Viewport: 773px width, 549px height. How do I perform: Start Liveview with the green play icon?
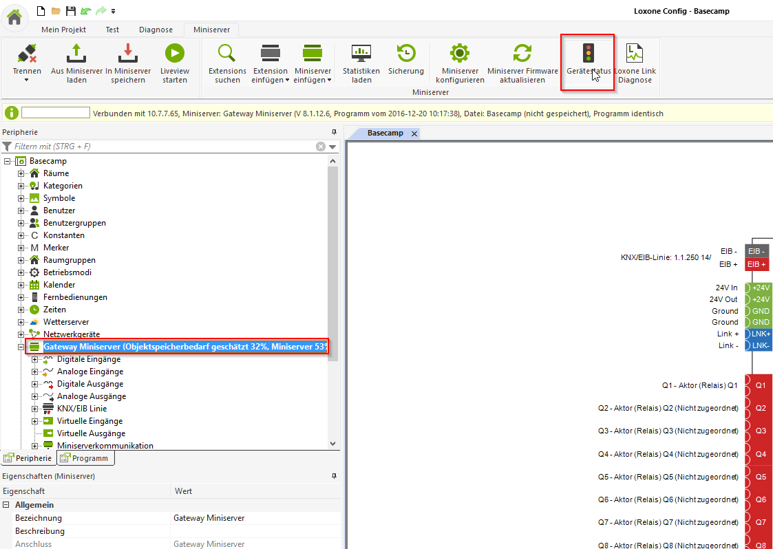pyautogui.click(x=174, y=54)
